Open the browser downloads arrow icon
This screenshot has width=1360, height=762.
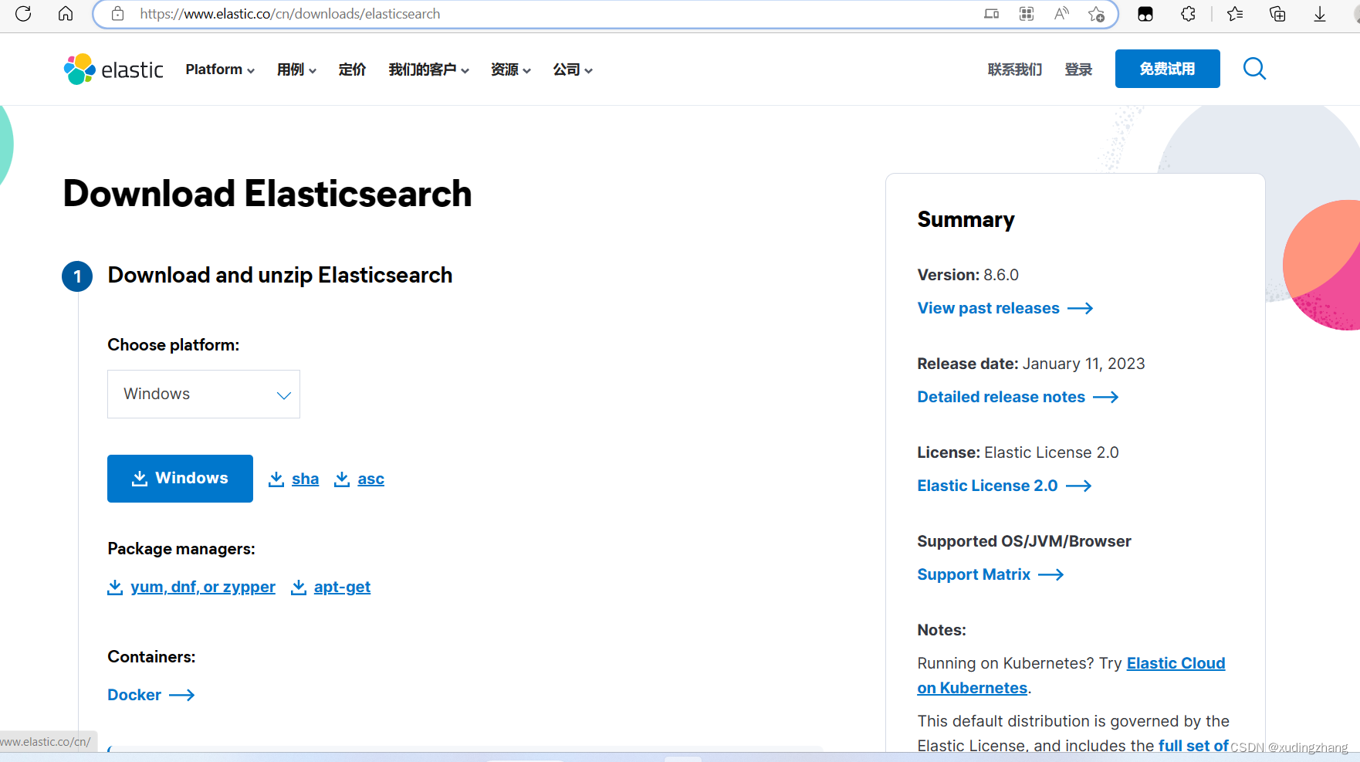pyautogui.click(x=1320, y=13)
